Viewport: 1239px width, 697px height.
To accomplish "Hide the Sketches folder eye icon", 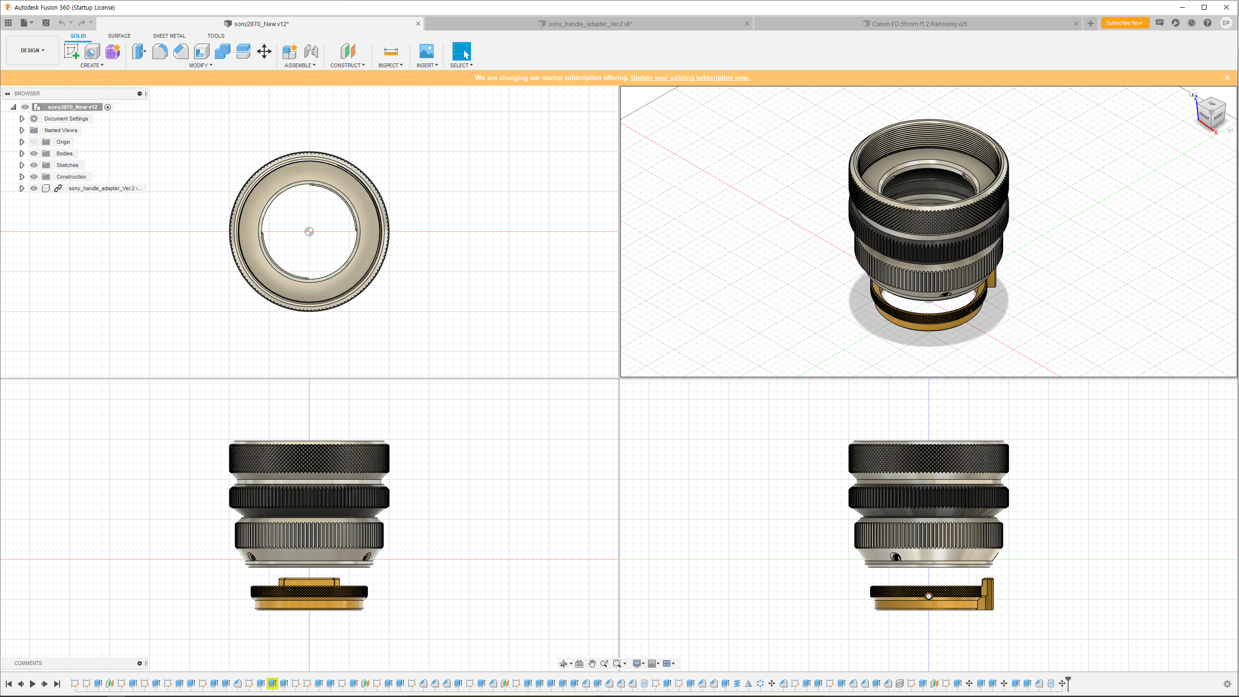I will 34,165.
